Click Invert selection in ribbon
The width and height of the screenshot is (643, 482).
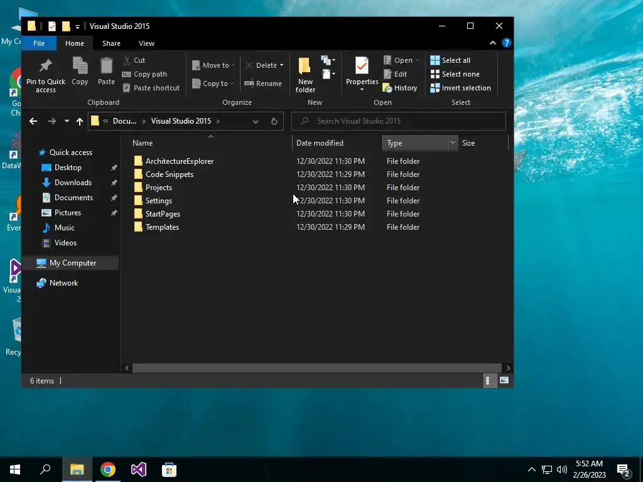[460, 88]
